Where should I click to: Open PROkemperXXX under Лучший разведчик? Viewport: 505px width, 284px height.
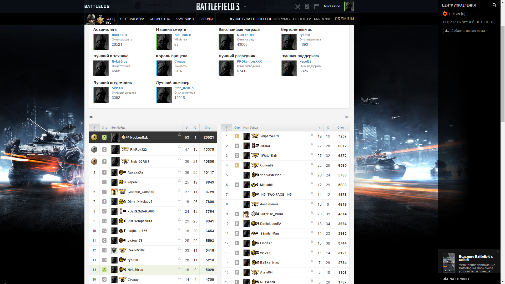pyautogui.click(x=249, y=62)
